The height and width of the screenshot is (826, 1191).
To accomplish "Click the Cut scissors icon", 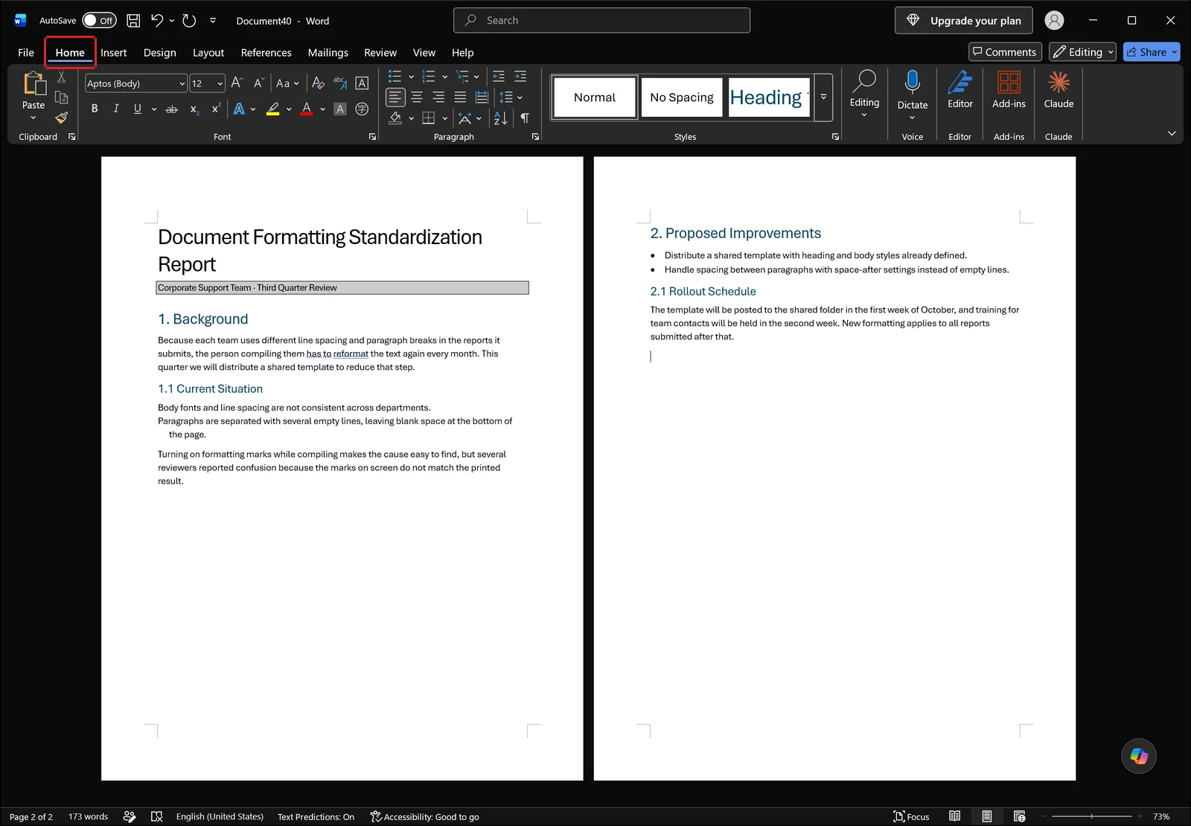I will click(61, 77).
